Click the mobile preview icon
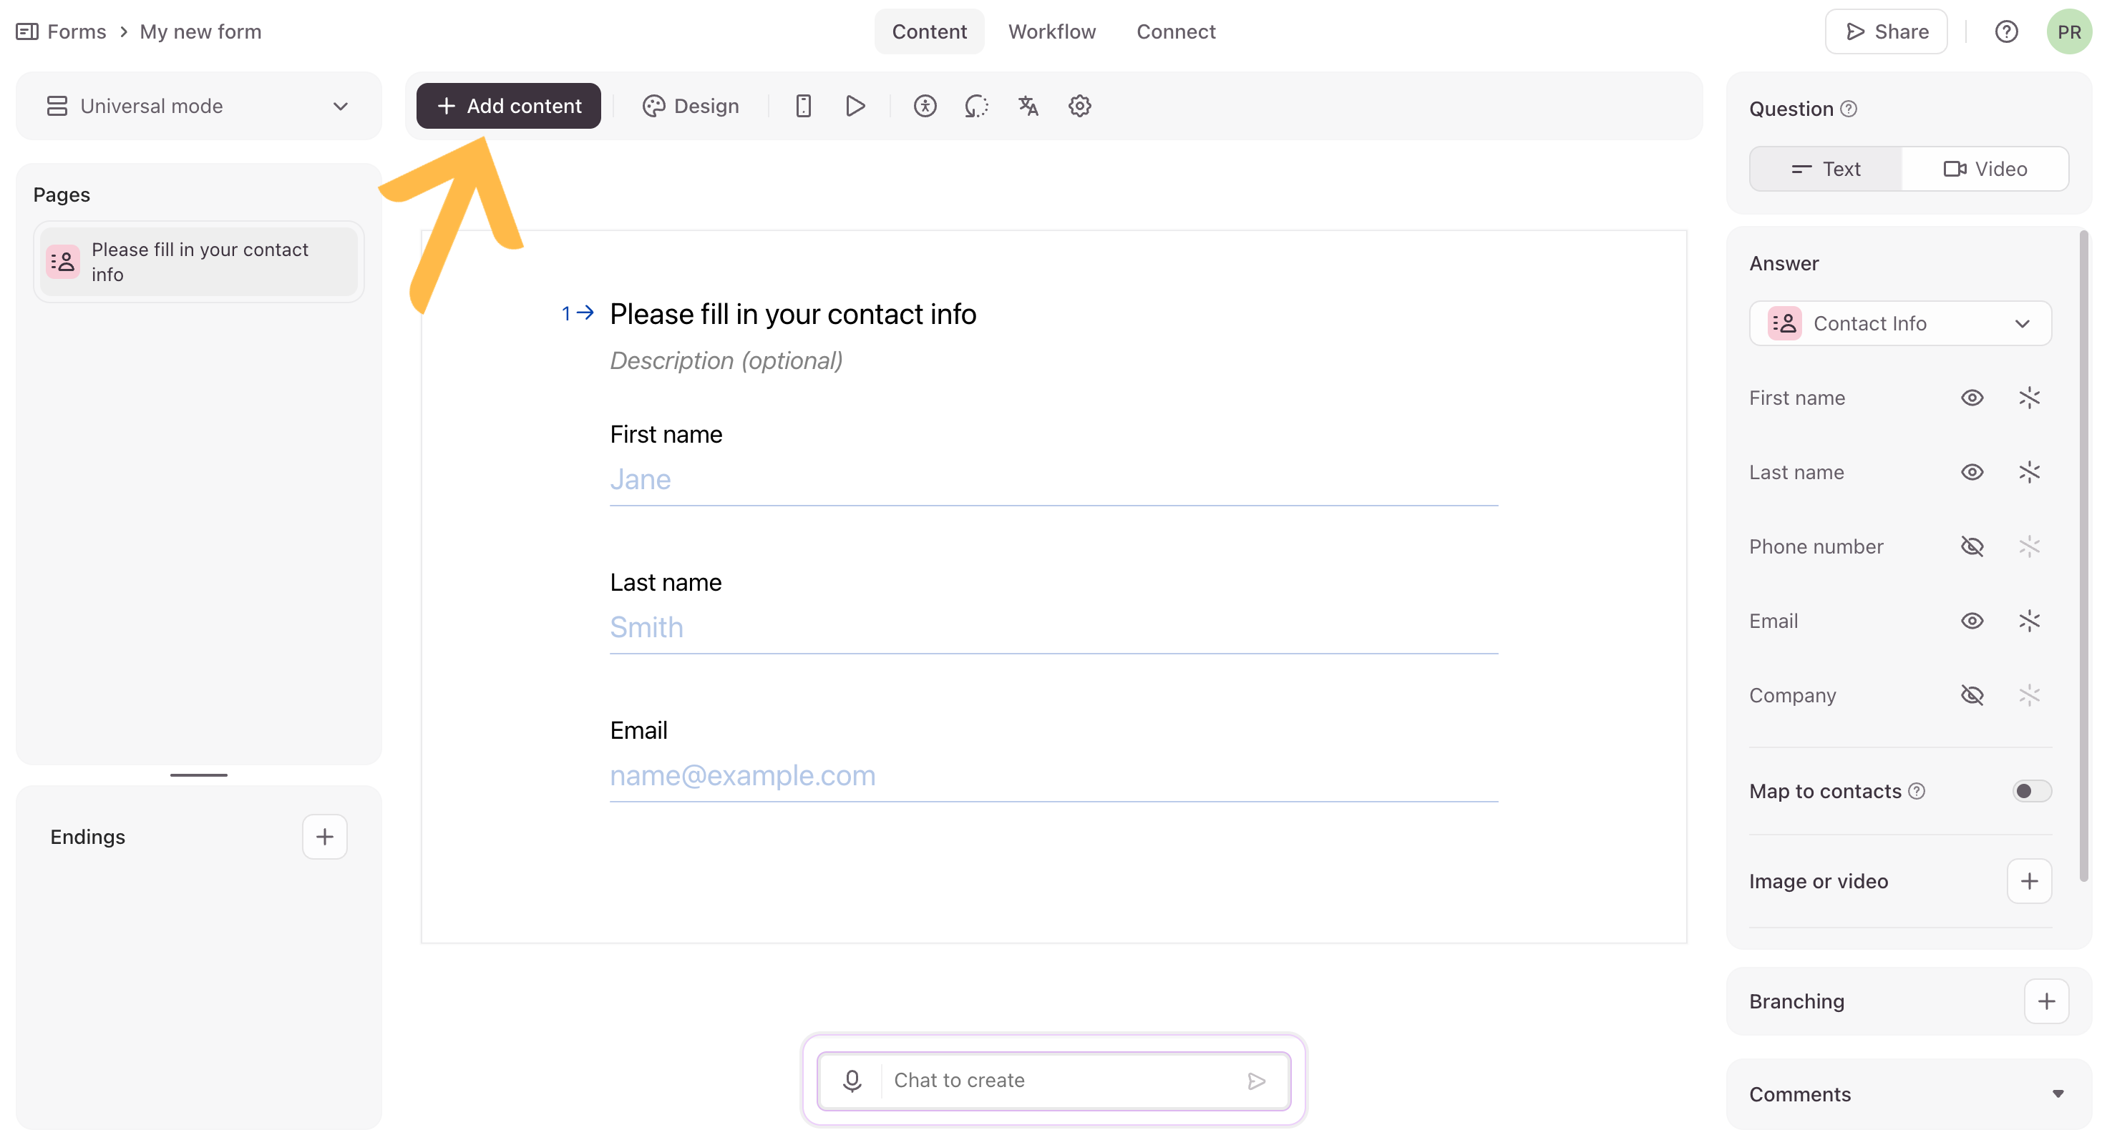The width and height of the screenshot is (2107, 1140). coord(802,107)
